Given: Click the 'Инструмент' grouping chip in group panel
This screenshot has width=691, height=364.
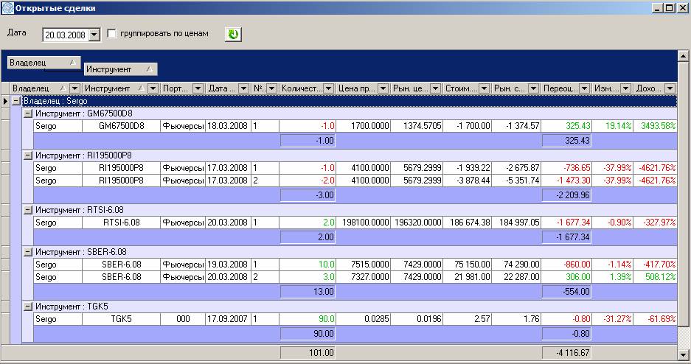Looking at the screenshot, I should (120, 69).
